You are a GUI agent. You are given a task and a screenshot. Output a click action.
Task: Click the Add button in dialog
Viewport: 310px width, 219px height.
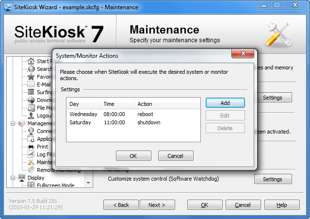click(x=225, y=103)
